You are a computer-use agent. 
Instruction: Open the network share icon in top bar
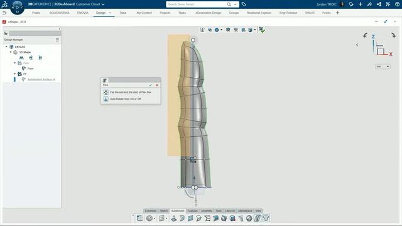(x=379, y=4)
